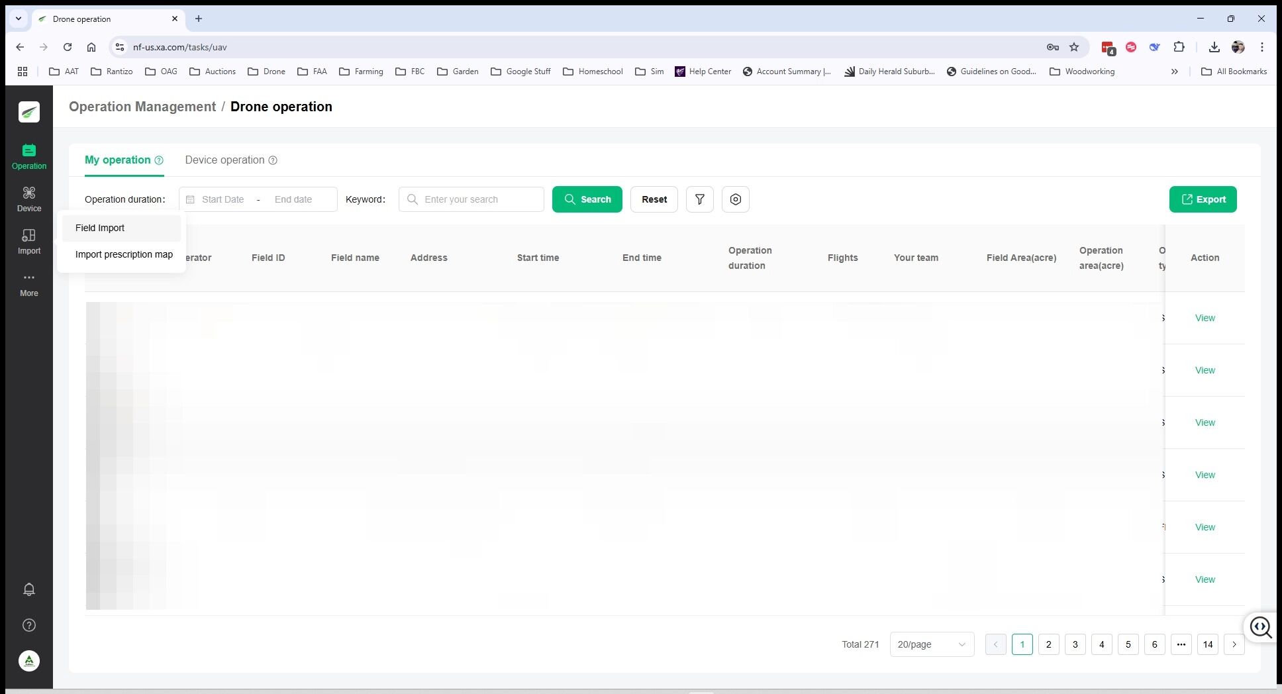Click the XAG leaf logo in sidebar
This screenshot has height=694, width=1282.
point(29,112)
